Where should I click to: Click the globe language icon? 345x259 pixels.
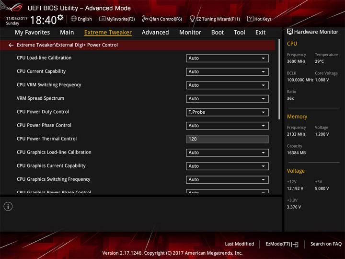click(x=74, y=19)
